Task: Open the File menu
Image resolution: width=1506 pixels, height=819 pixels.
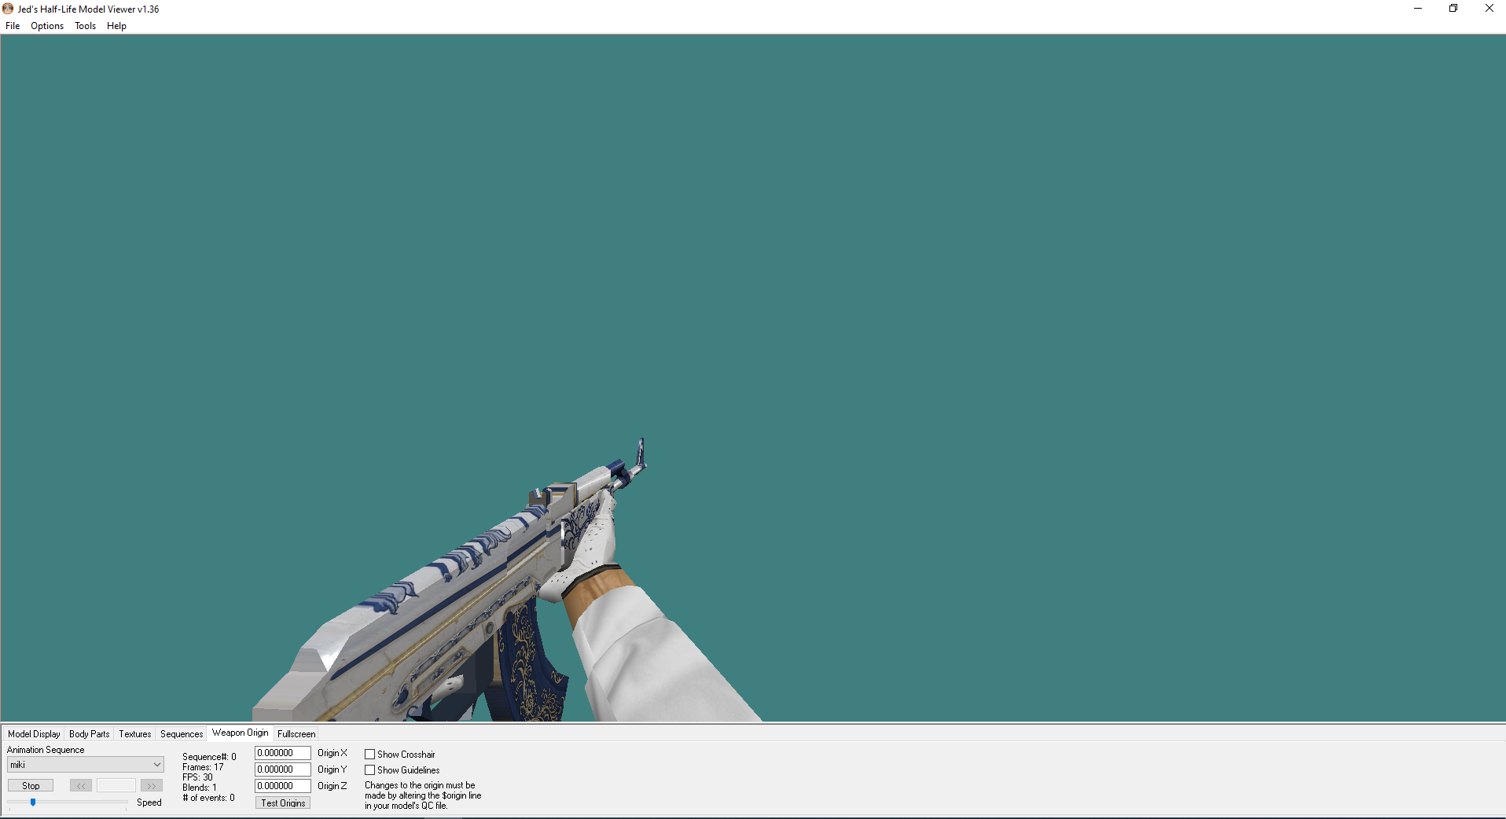Action: click(13, 26)
